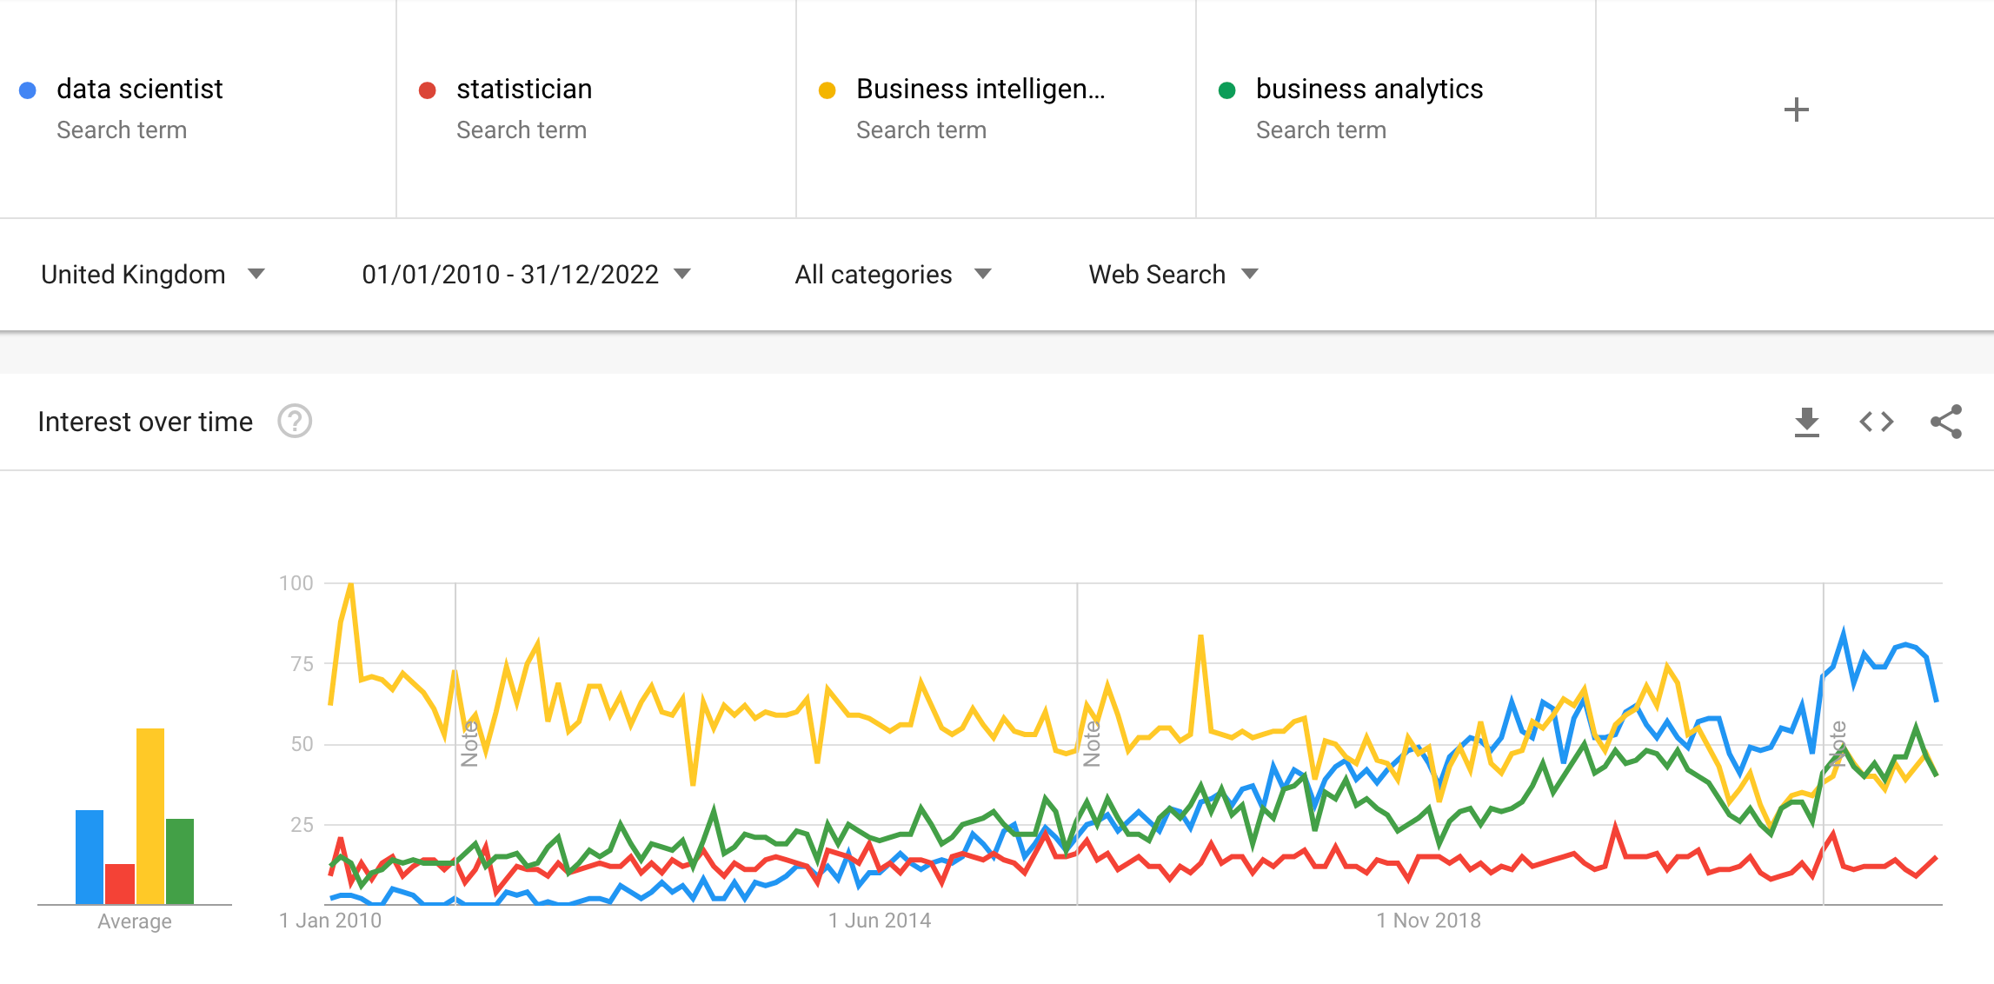This screenshot has width=1994, height=984.
Task: Click the blue average bar
Action: pyautogui.click(x=90, y=856)
